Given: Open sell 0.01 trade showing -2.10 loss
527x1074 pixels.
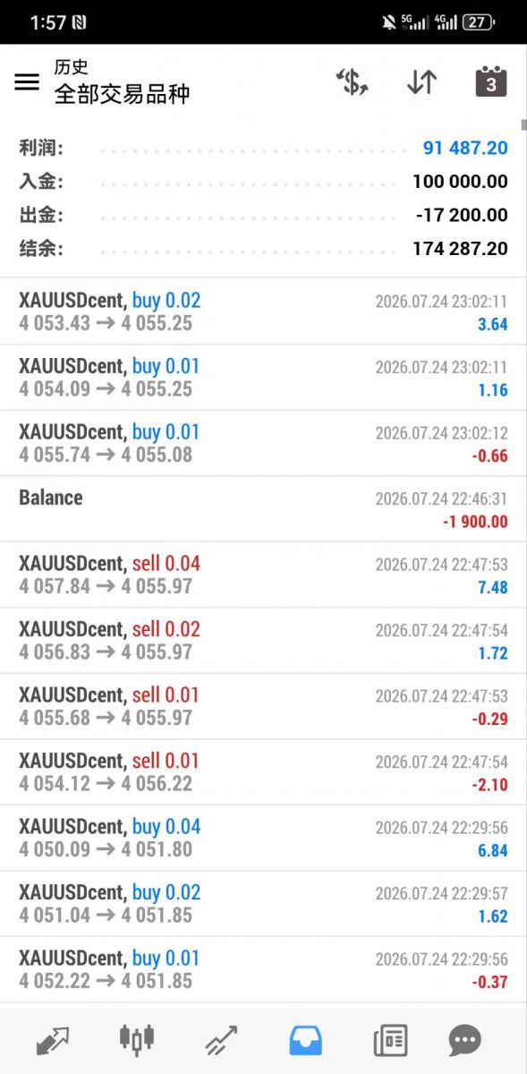Looking at the screenshot, I should click(x=263, y=771).
